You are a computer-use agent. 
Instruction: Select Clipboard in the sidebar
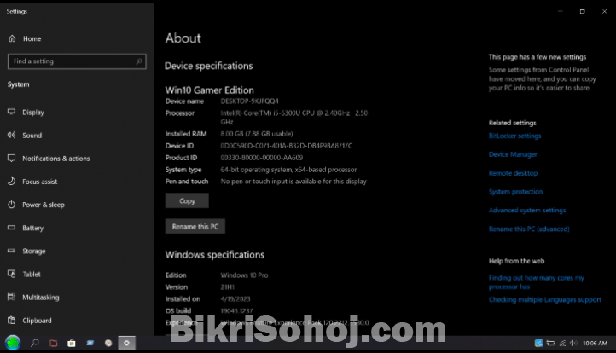(37, 321)
